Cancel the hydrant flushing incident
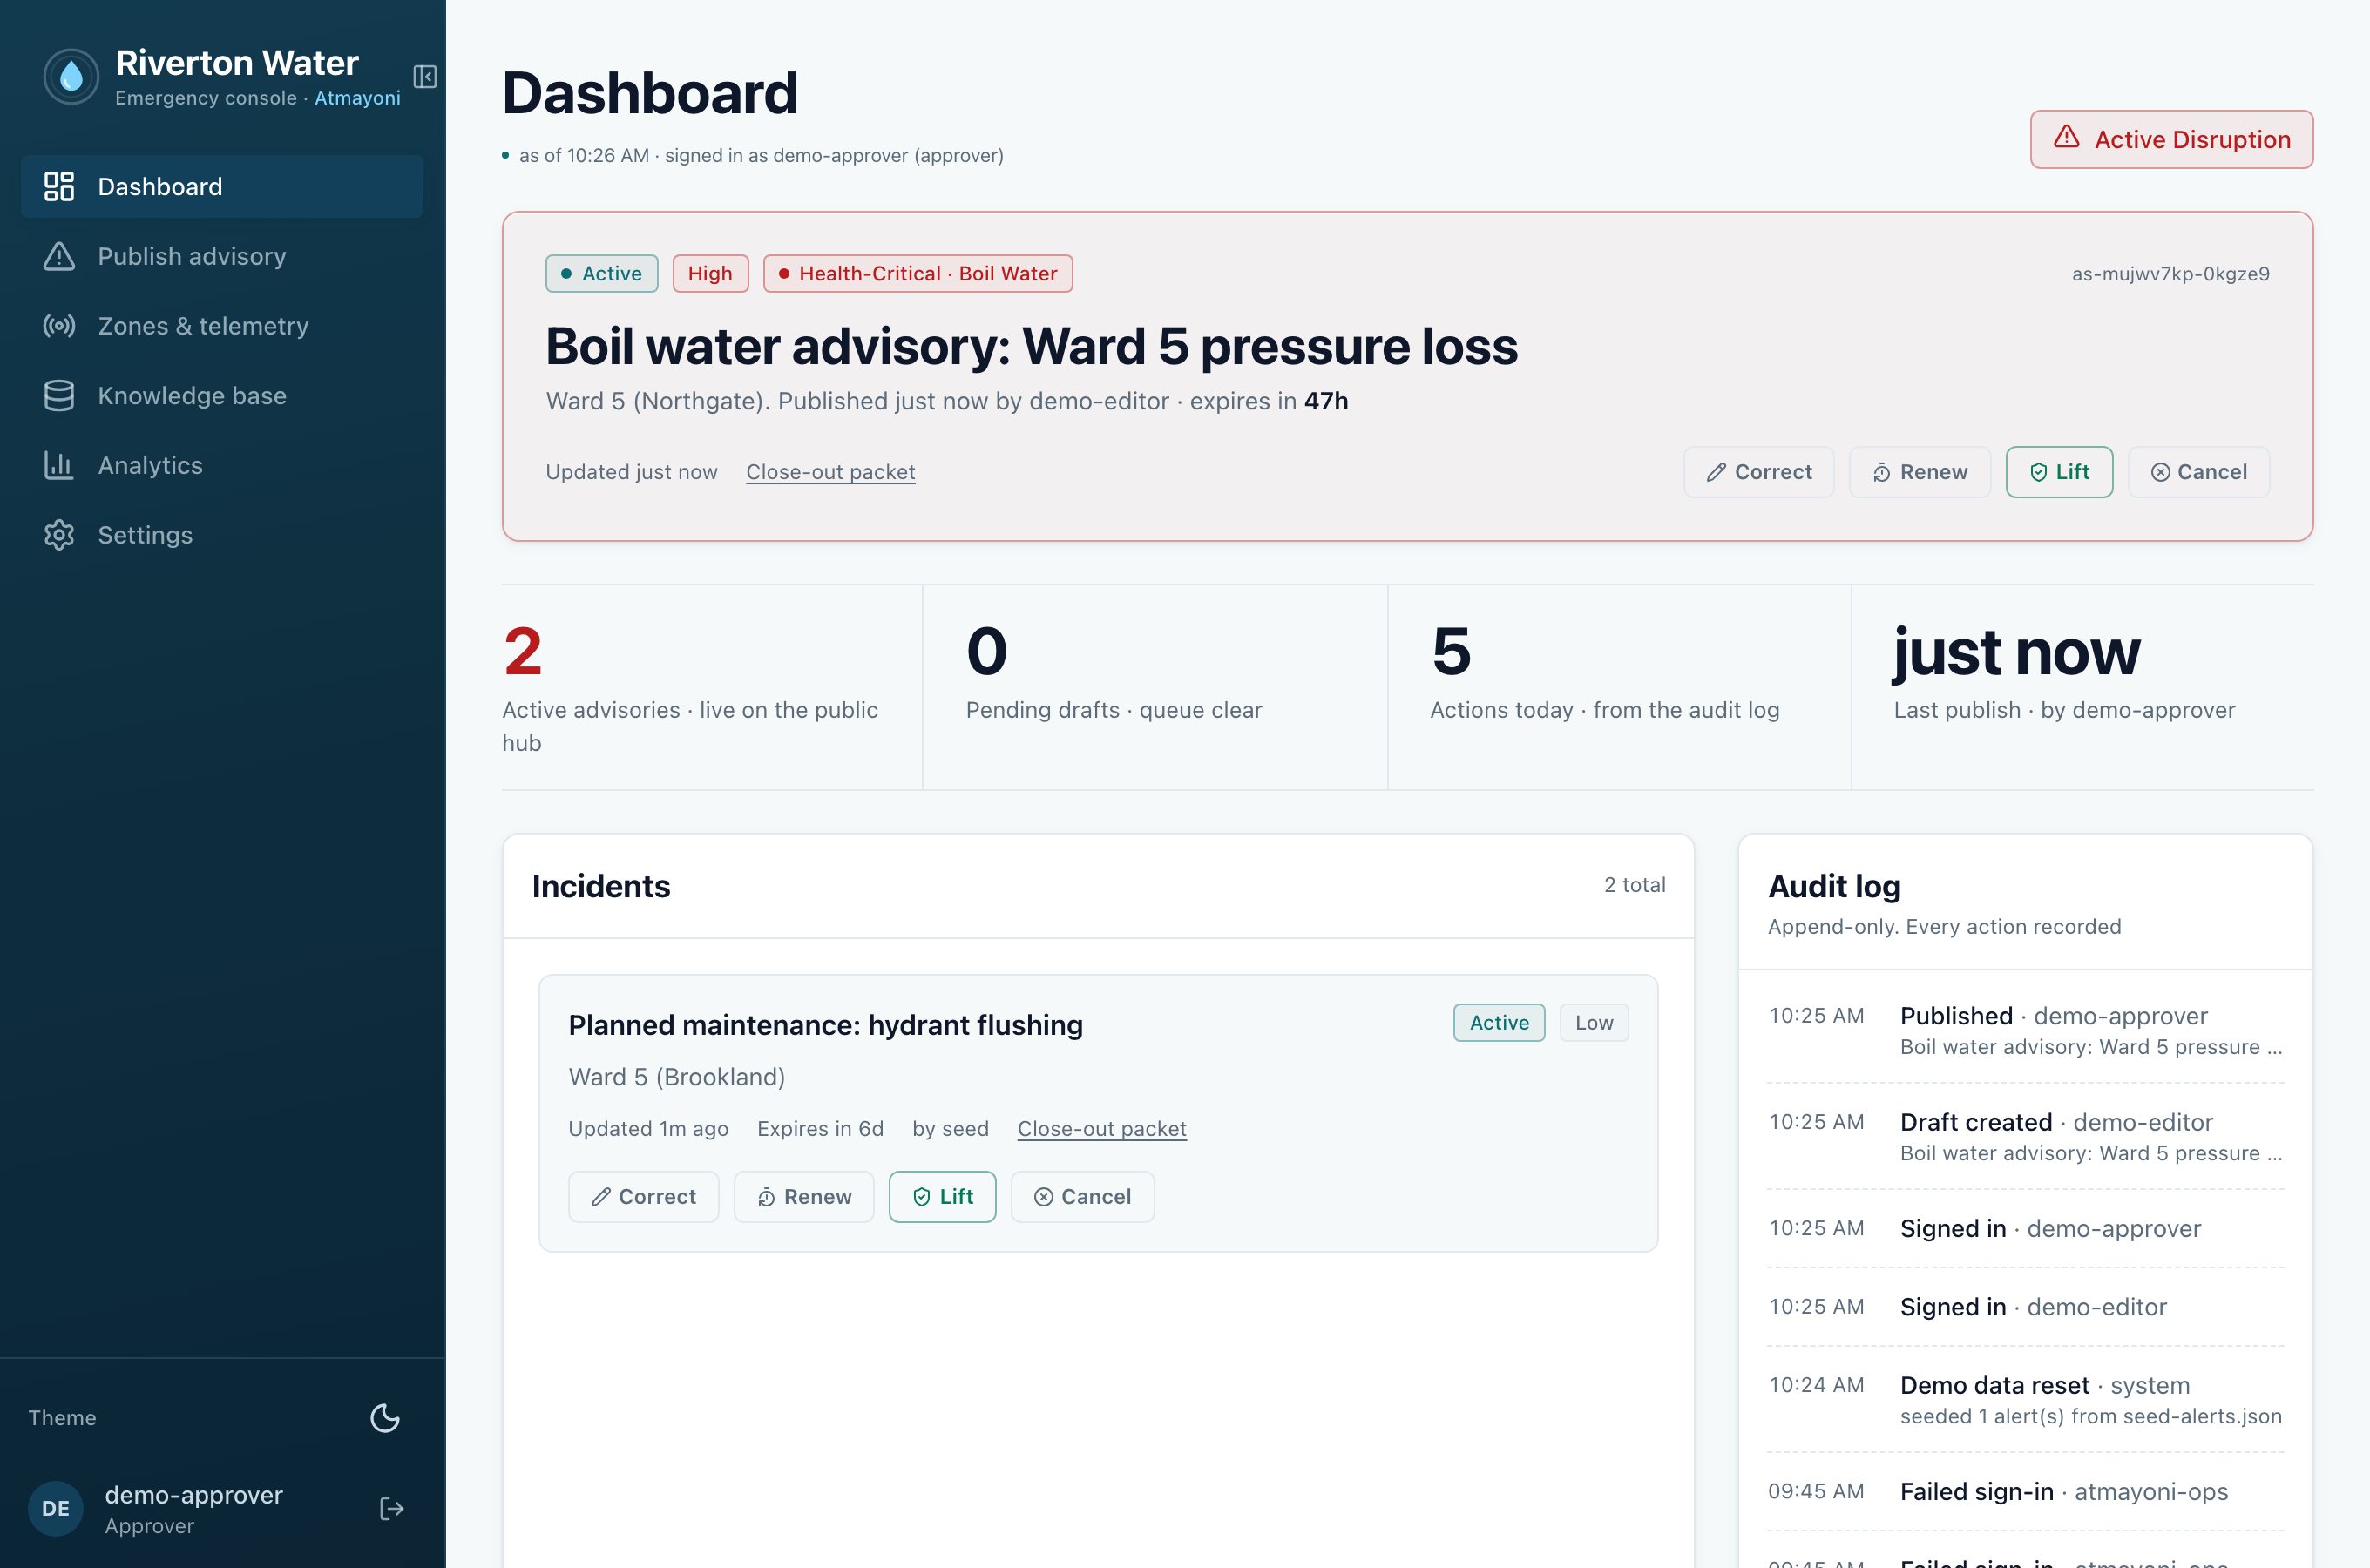Image resolution: width=2370 pixels, height=1568 pixels. 1082,1197
